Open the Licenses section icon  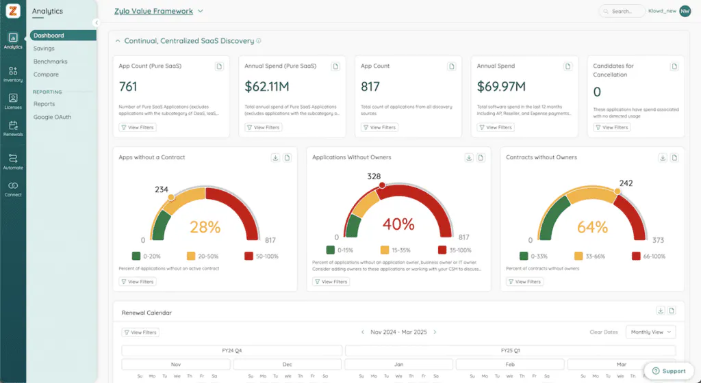[x=13, y=101]
